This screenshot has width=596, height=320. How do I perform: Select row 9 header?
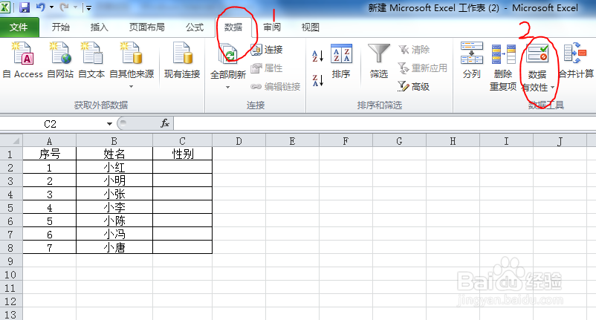point(10,261)
